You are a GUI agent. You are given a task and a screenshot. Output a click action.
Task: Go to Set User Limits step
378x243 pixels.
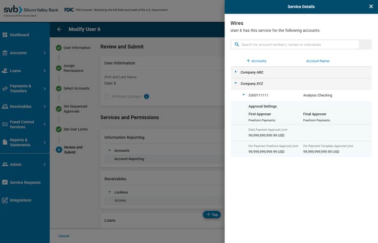(76, 129)
